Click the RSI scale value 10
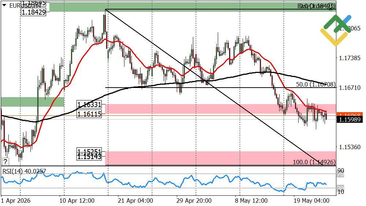Viewport: 366px width, 206px height. tap(340, 192)
